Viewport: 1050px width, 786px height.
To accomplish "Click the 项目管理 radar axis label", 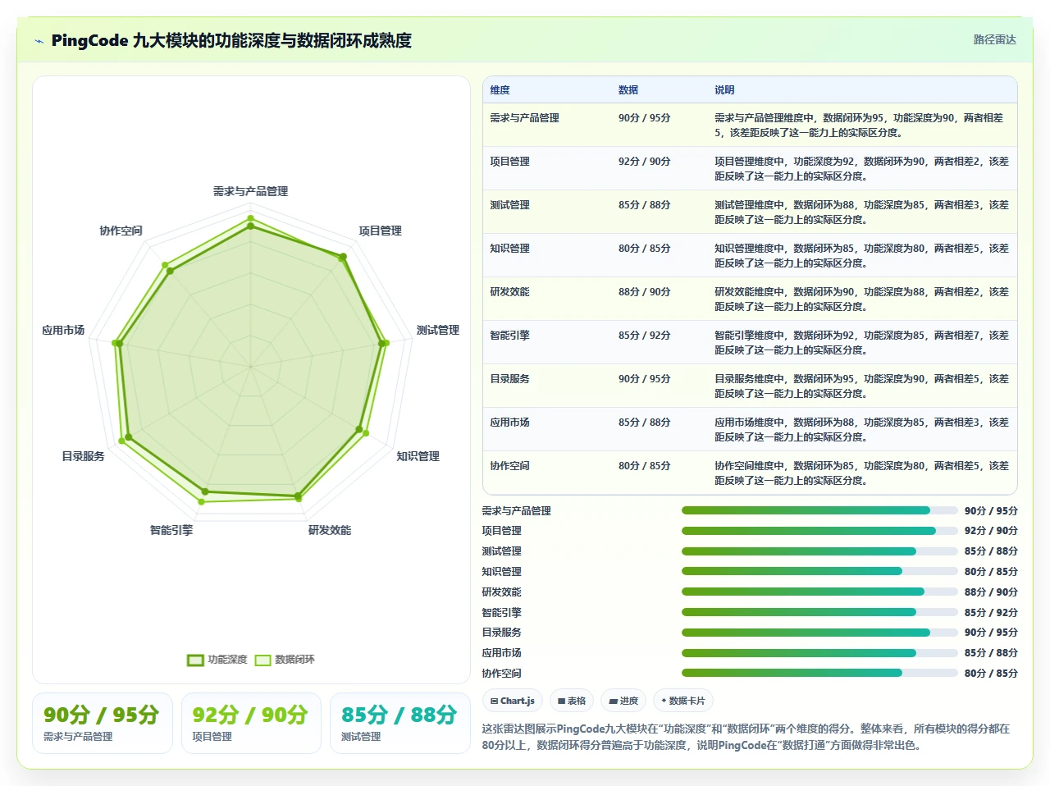I will (x=380, y=231).
